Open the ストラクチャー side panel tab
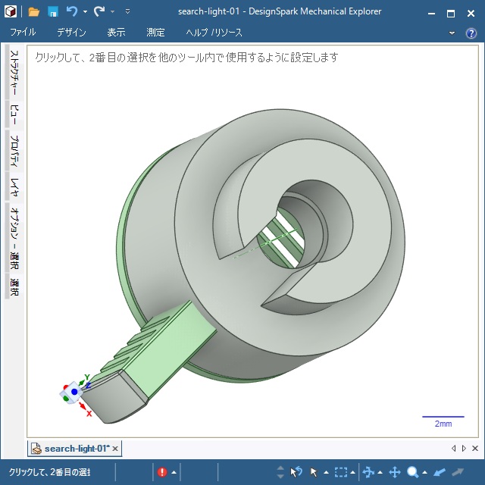The height and width of the screenshot is (485, 485). [14, 74]
